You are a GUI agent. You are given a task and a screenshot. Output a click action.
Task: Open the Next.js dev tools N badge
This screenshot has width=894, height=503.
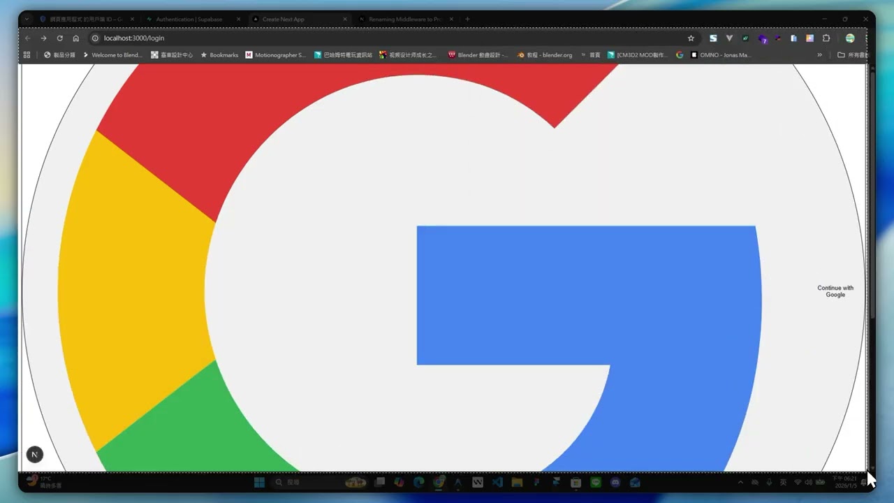pos(34,455)
